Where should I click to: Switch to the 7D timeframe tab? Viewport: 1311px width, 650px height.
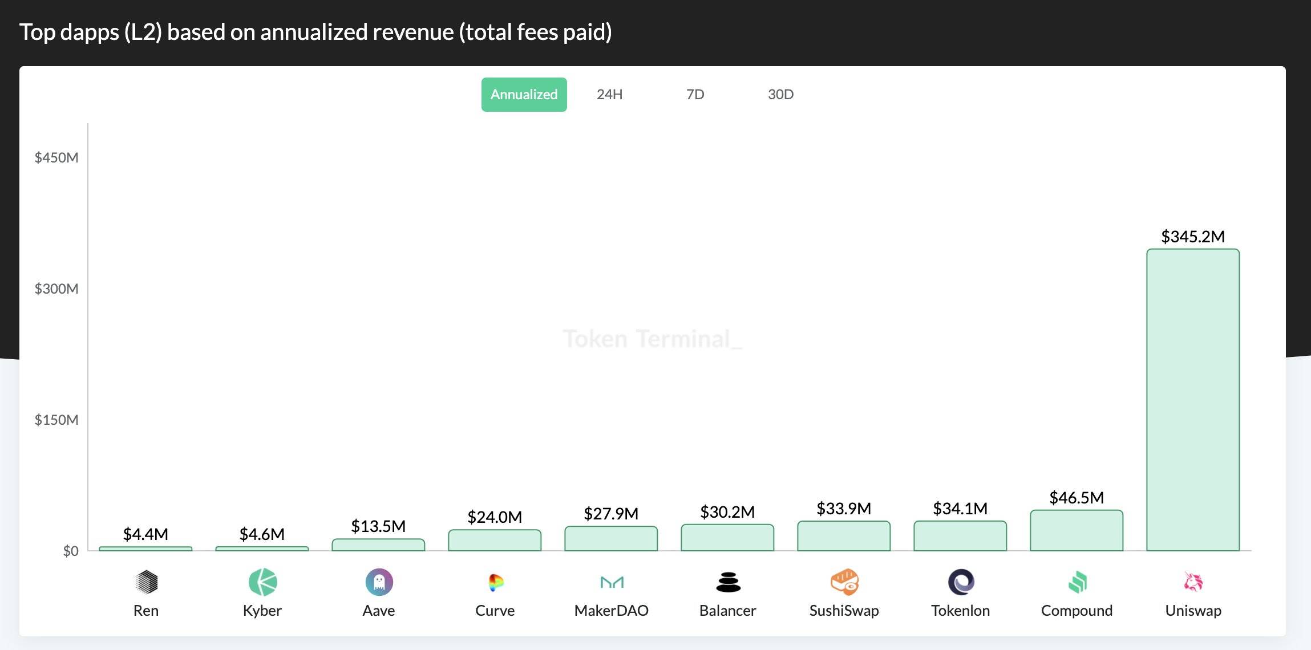coord(695,95)
